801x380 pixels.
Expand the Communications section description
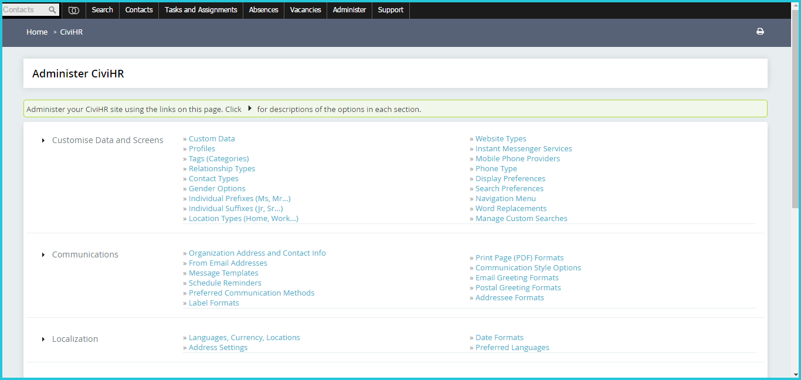(x=43, y=255)
